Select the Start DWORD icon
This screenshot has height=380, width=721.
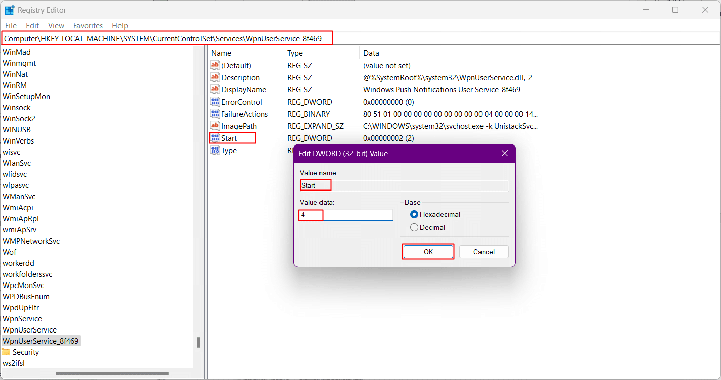point(215,138)
